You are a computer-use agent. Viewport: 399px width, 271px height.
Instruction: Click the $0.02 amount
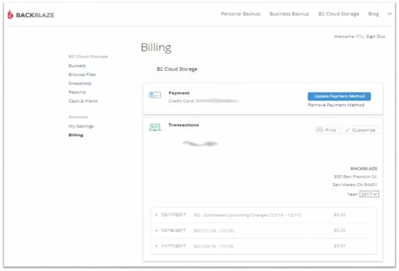point(339,215)
